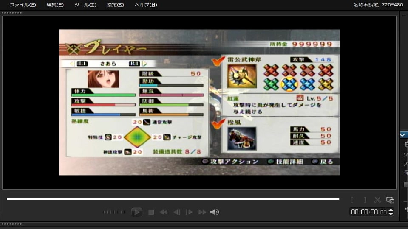Click the video preview frame
Viewport: 408px width, 229px height.
coord(199,102)
